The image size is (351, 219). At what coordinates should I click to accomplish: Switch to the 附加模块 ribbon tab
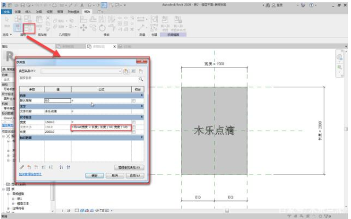(x=73, y=12)
